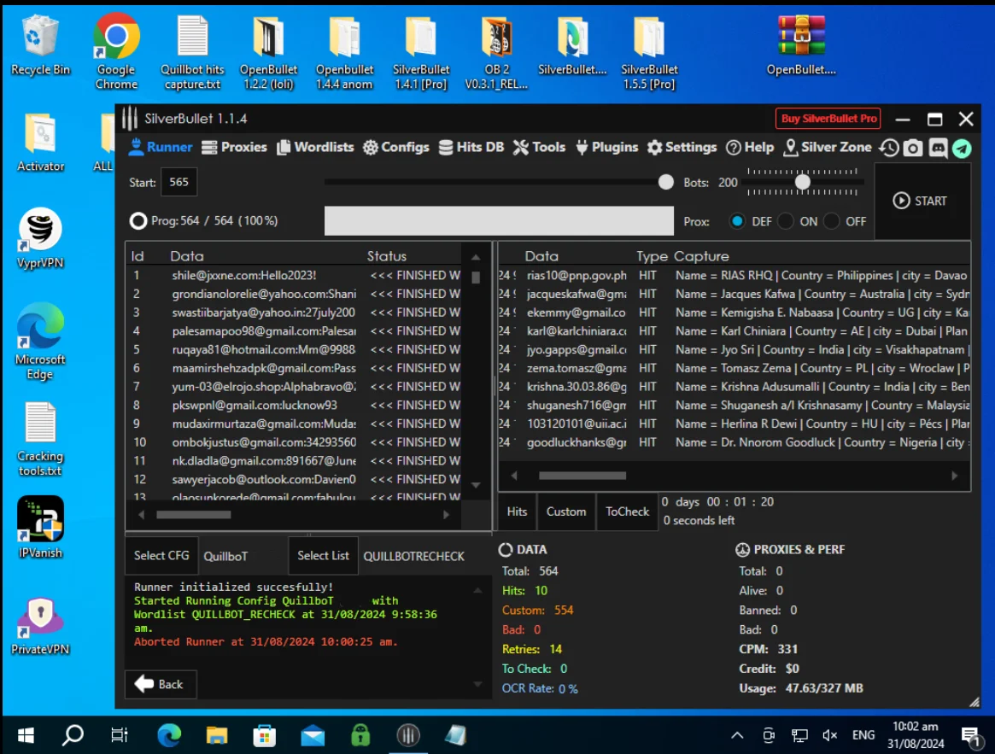This screenshot has height=754, width=995.
Task: Select Openbullet 1.4.4 anom folder
Action: 344,53
